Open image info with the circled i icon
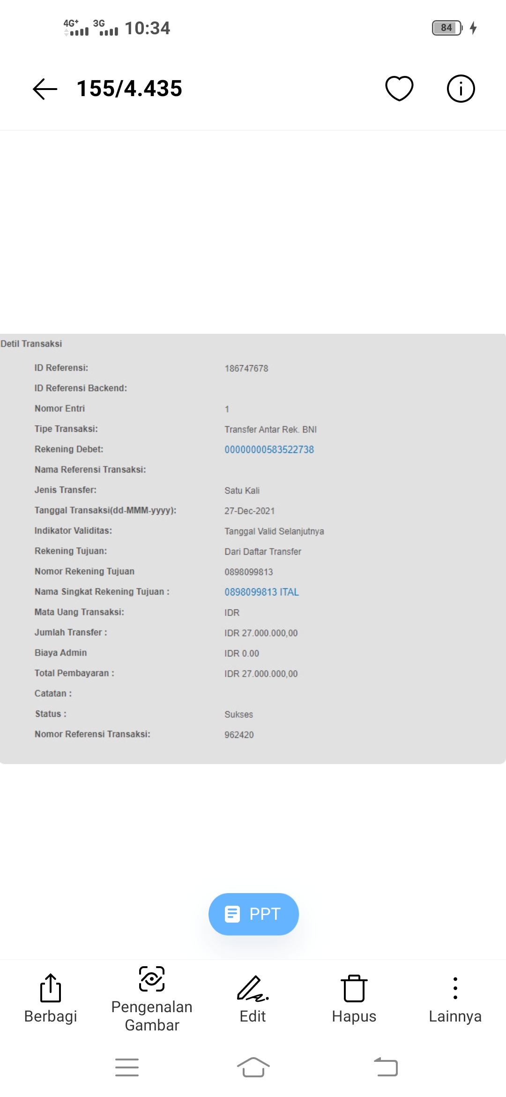Image resolution: width=506 pixels, height=1097 pixels. coord(461,89)
